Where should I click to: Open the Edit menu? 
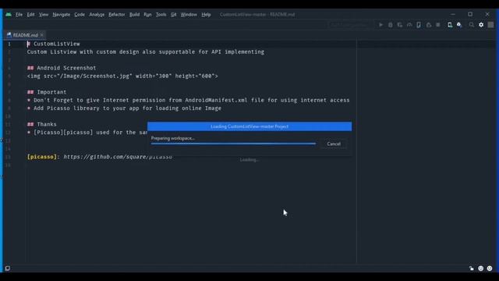[30, 15]
